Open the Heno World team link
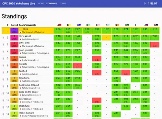 click(25, 36)
